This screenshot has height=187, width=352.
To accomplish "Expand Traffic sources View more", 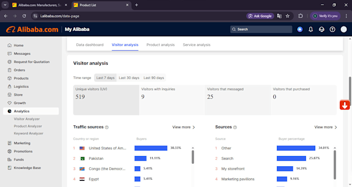I will point(184,127).
